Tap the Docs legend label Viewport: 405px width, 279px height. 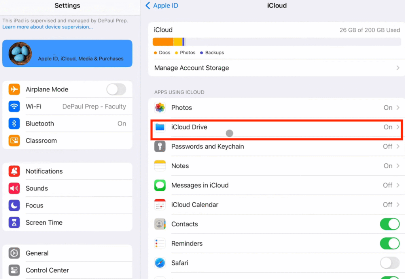click(x=165, y=53)
